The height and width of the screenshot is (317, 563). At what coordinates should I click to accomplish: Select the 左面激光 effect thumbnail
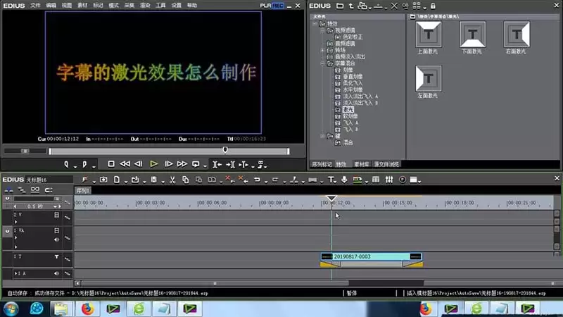coord(428,78)
